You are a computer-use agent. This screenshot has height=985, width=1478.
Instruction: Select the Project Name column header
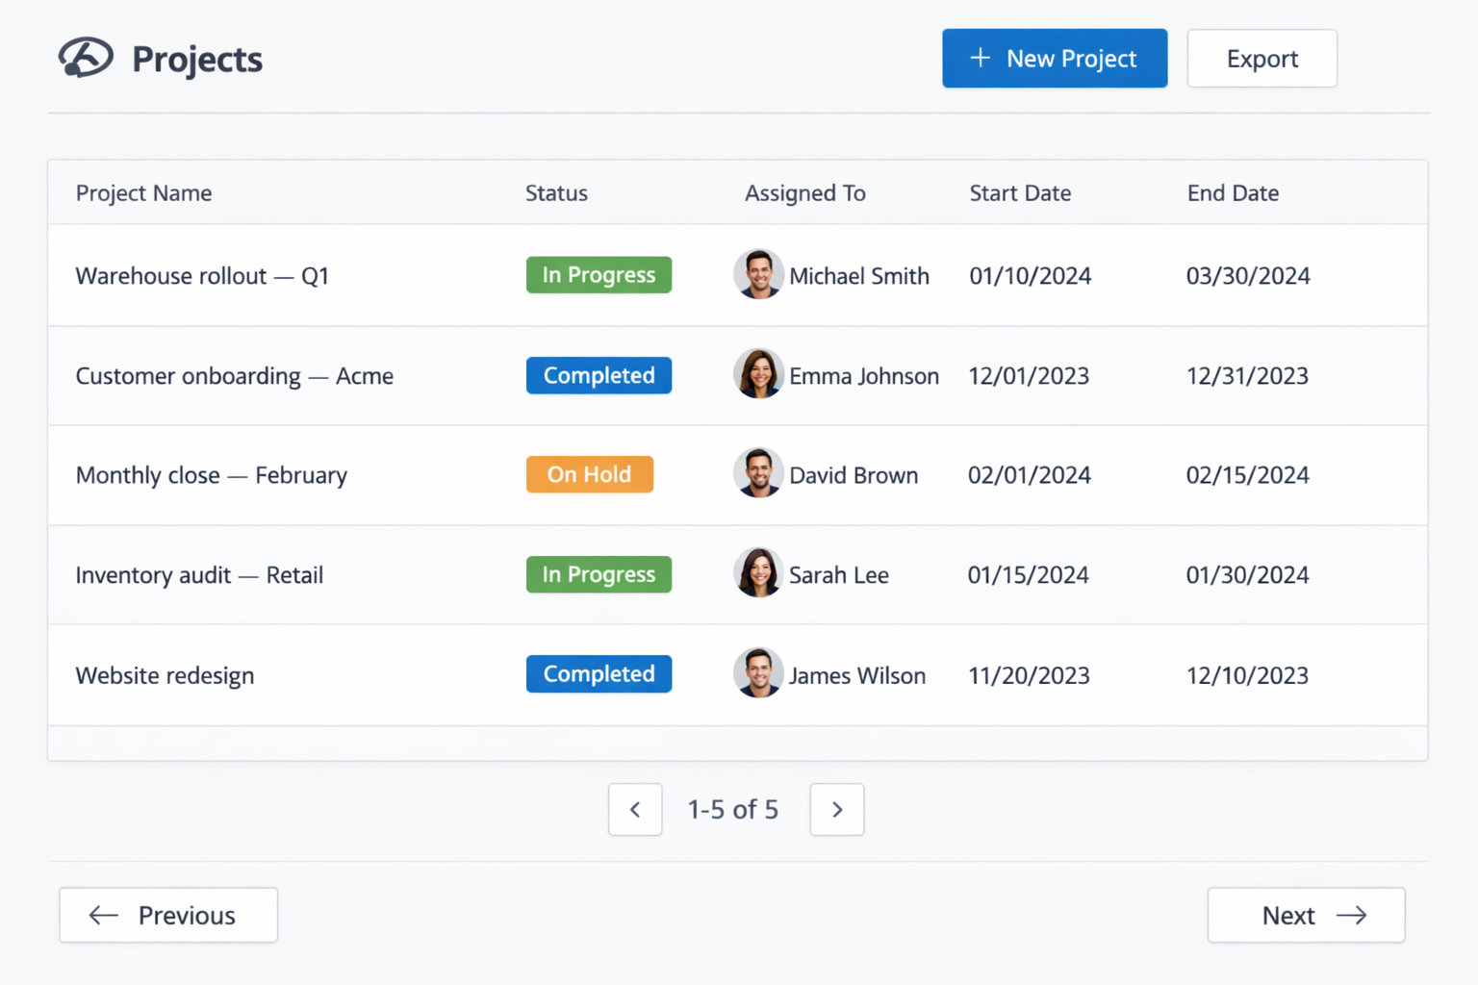[143, 192]
